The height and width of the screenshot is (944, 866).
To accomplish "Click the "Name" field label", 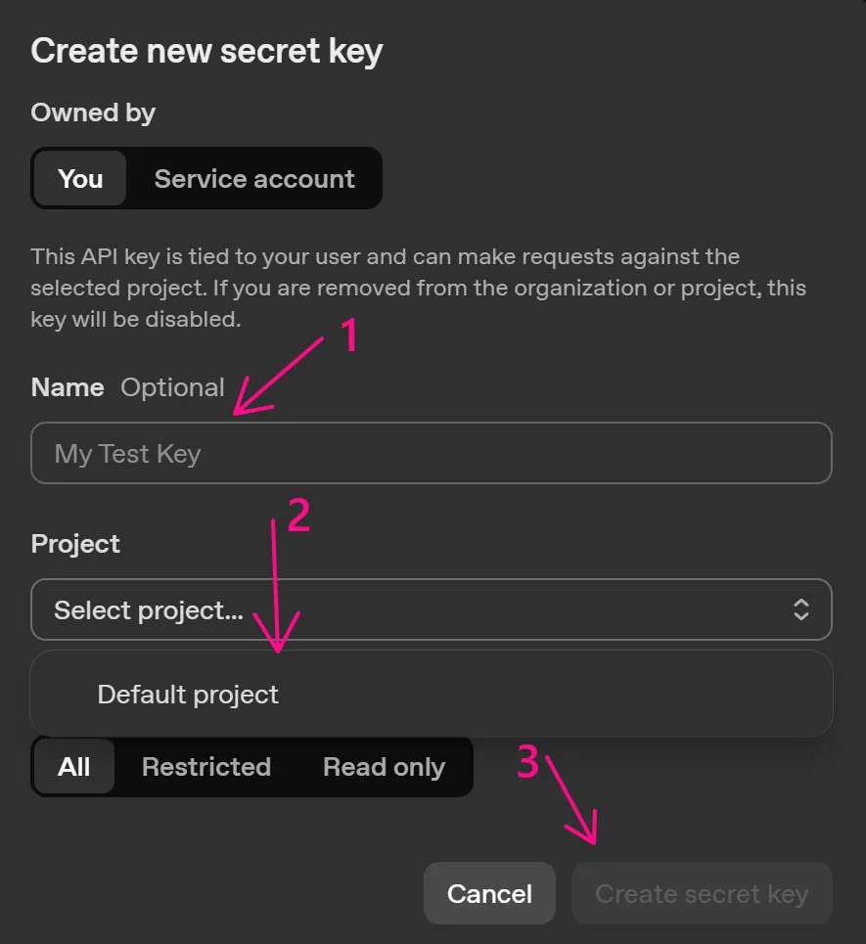I will 68,387.
